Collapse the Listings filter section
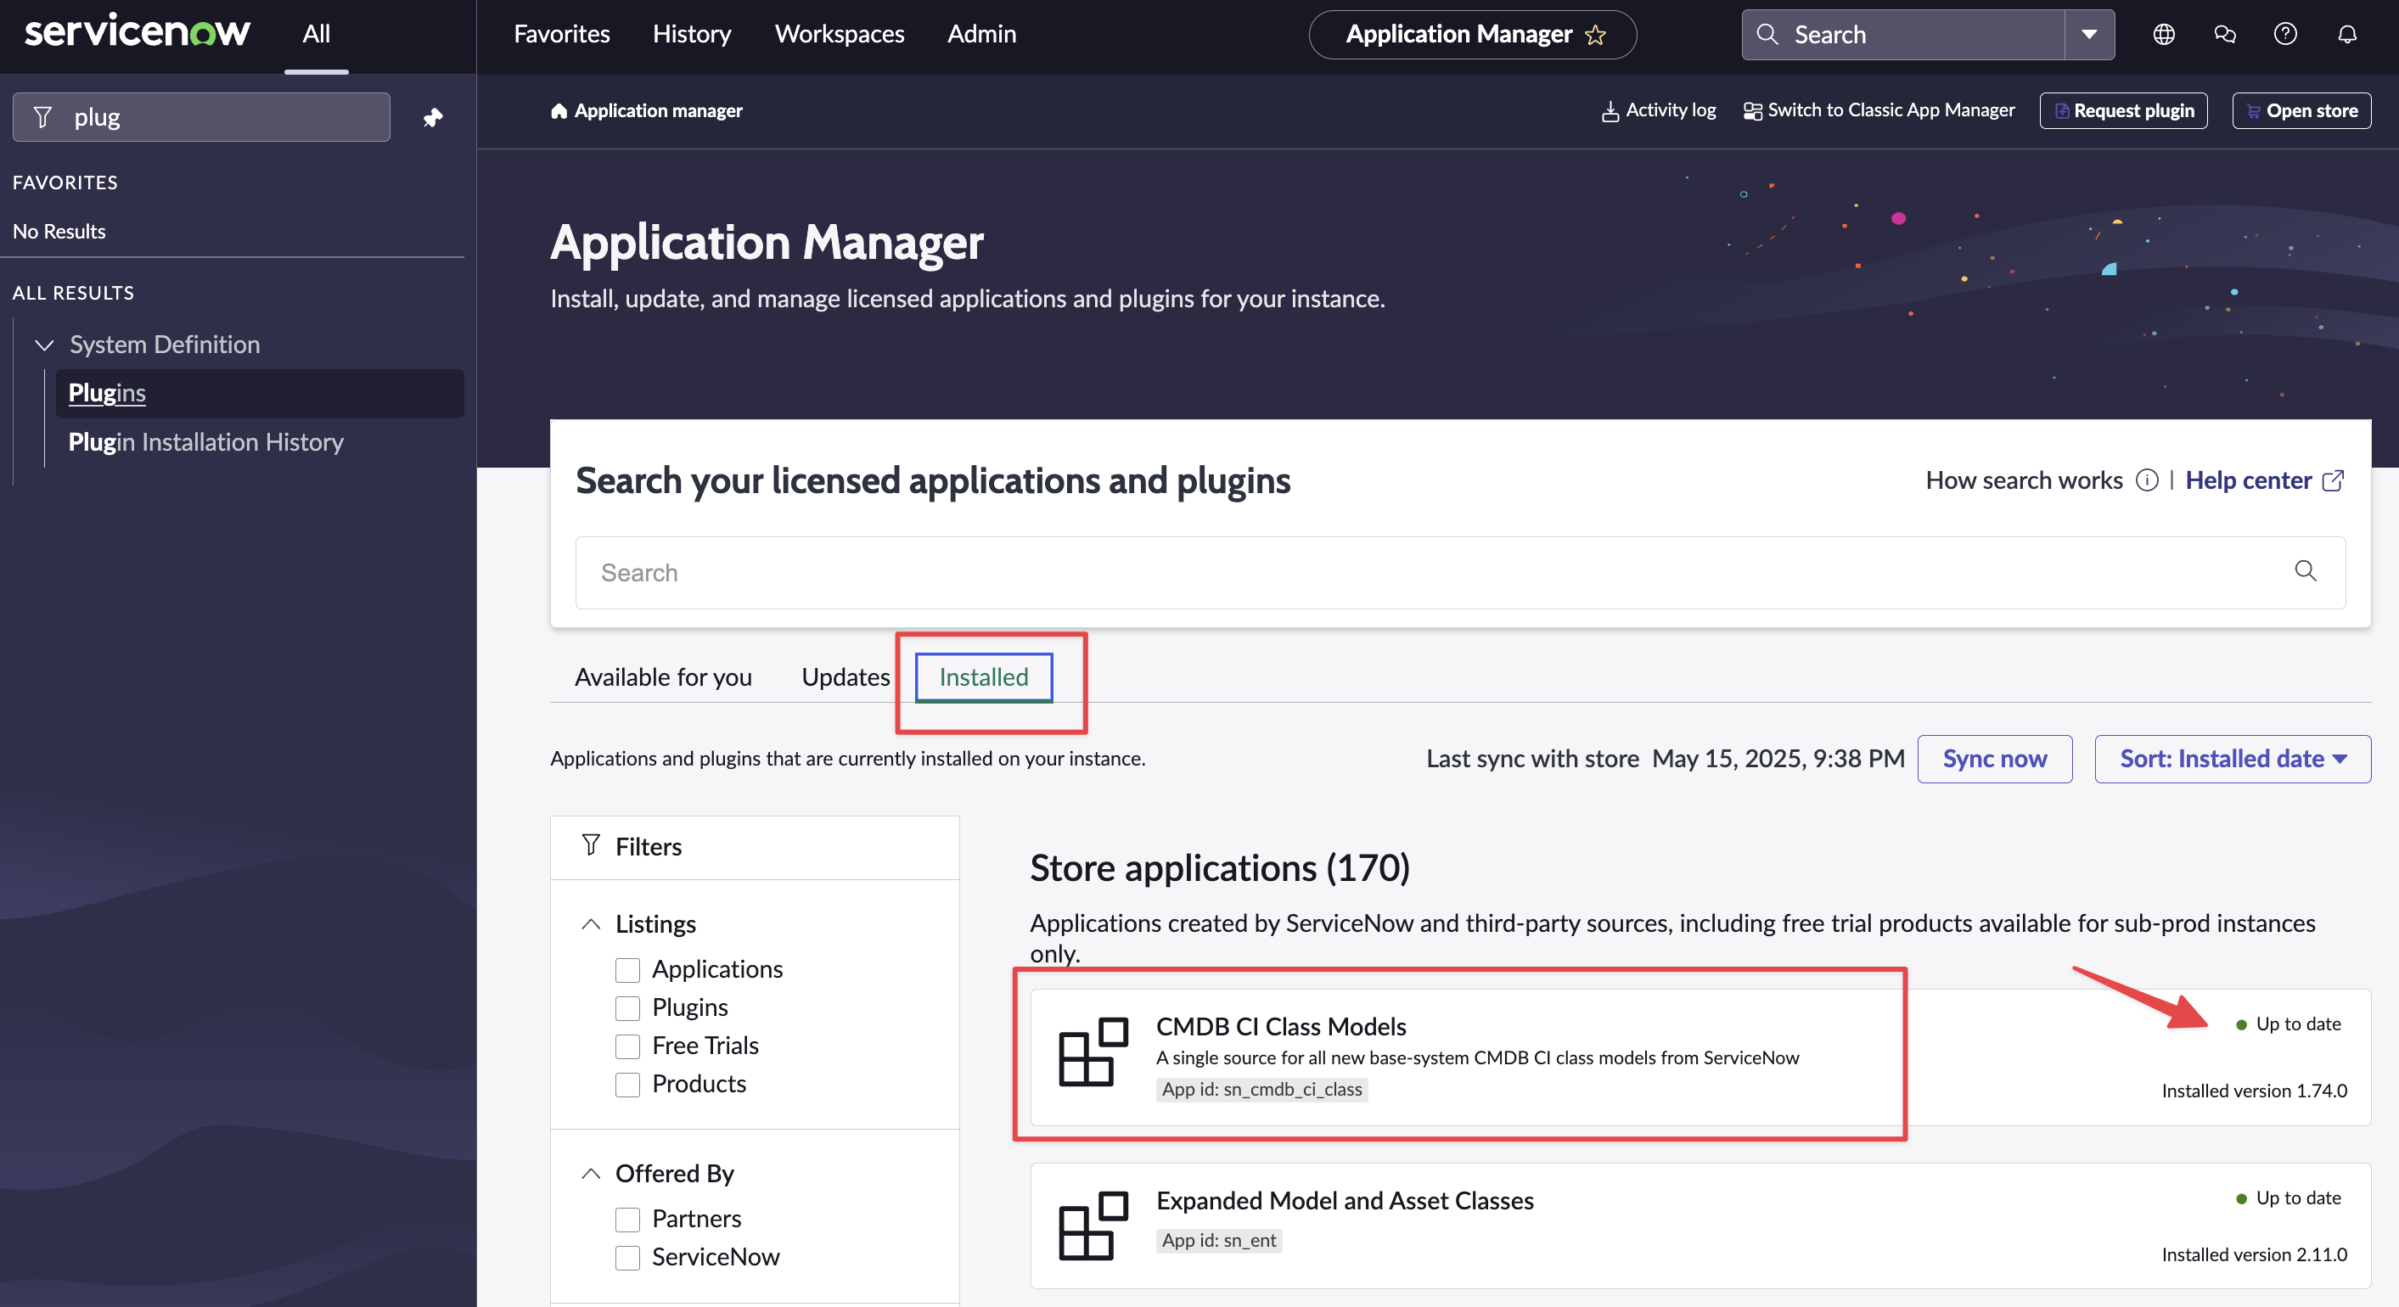 (591, 923)
